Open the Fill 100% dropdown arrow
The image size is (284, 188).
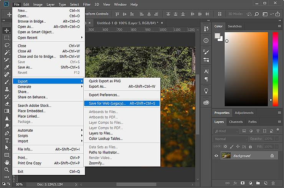pyautogui.click(x=277, y=146)
